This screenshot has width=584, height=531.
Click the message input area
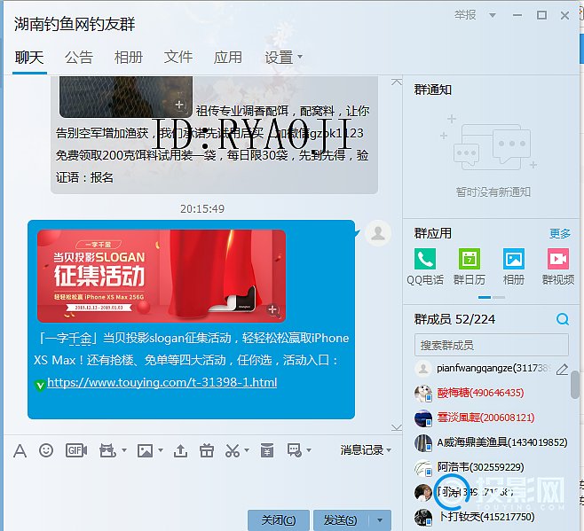[201, 486]
